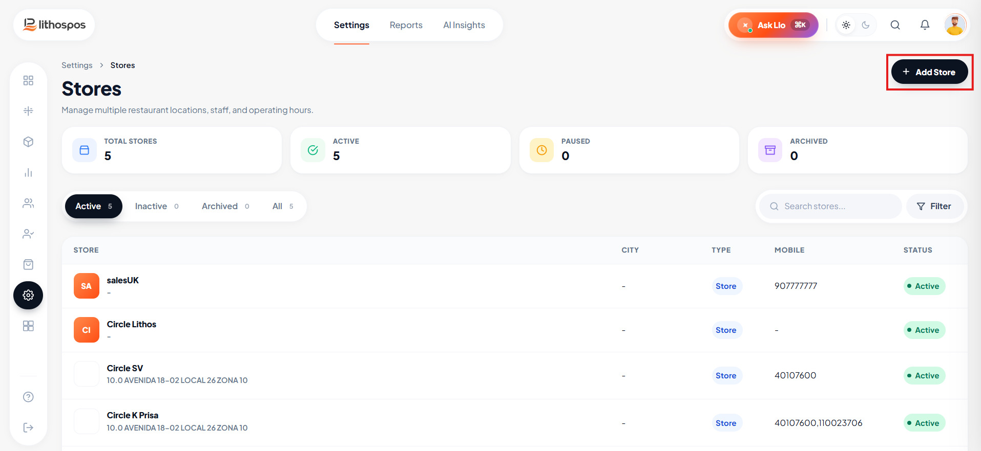Click the salesUK SA avatar badge
This screenshot has height=451, width=981.
point(86,286)
